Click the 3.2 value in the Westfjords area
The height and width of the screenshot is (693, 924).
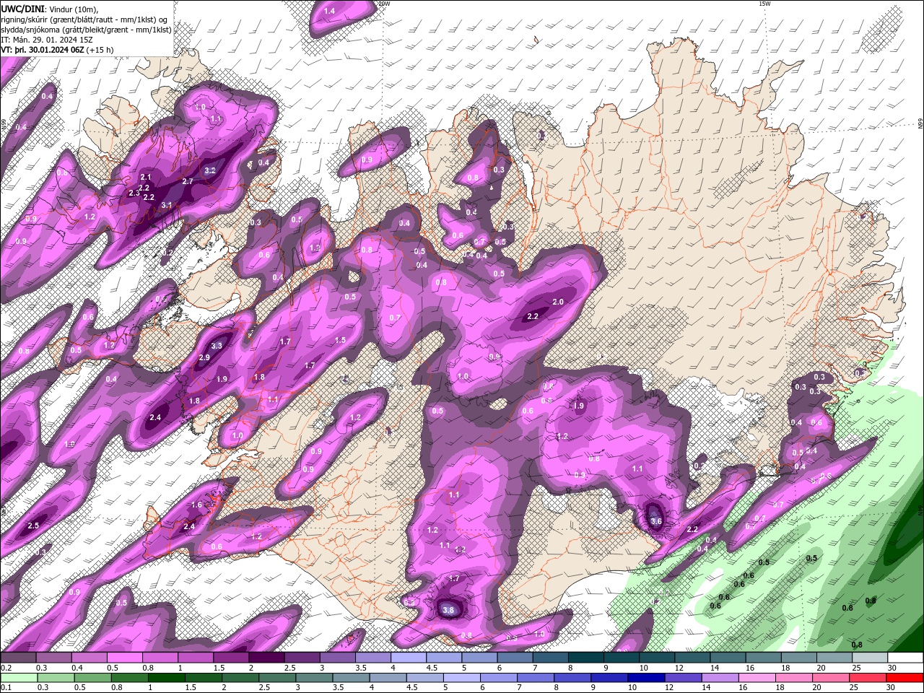coord(210,171)
